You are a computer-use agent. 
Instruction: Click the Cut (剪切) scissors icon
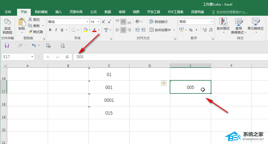point(30,20)
